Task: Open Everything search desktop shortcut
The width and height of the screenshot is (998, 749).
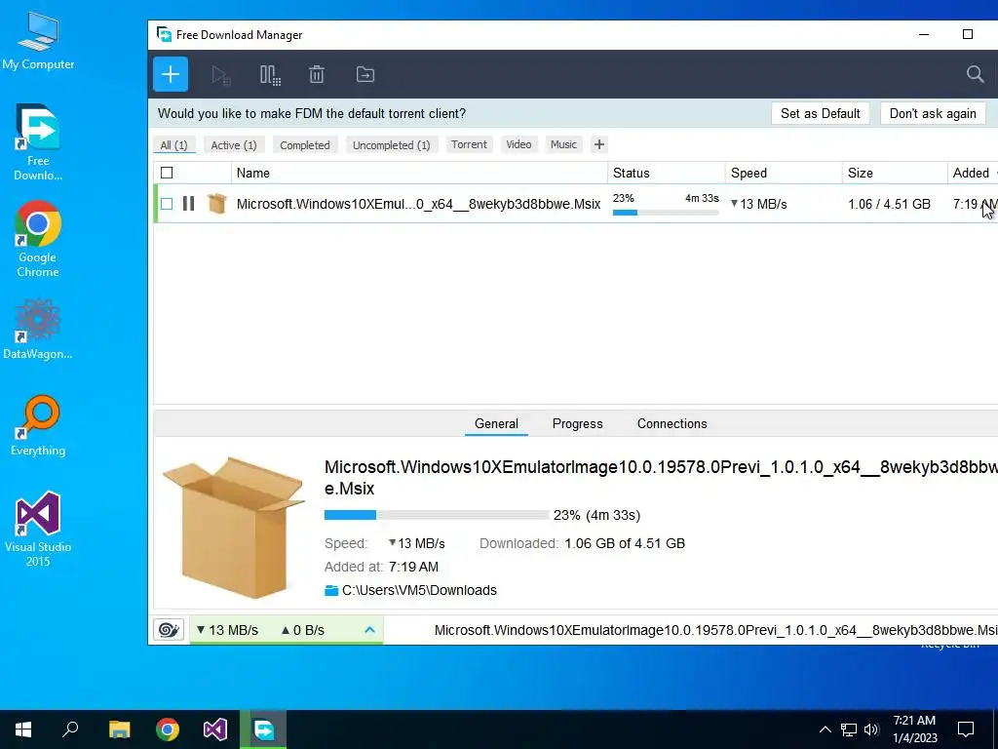Action: [x=38, y=425]
